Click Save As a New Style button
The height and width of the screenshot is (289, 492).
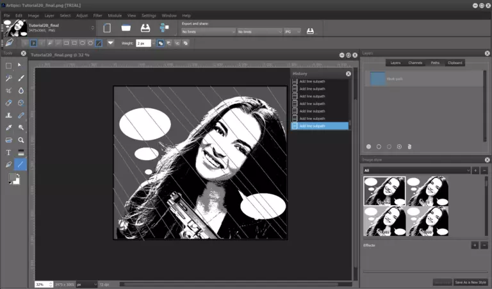tap(470, 282)
